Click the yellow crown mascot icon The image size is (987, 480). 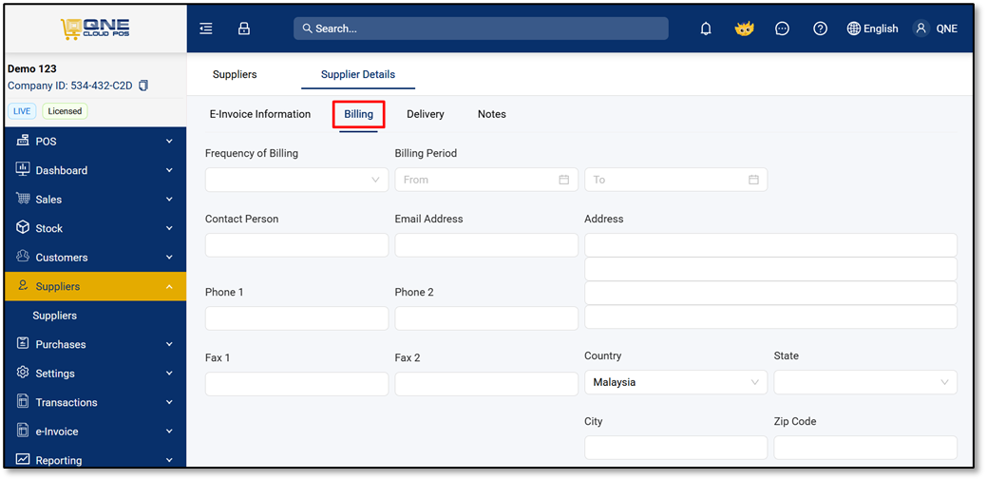click(x=745, y=29)
